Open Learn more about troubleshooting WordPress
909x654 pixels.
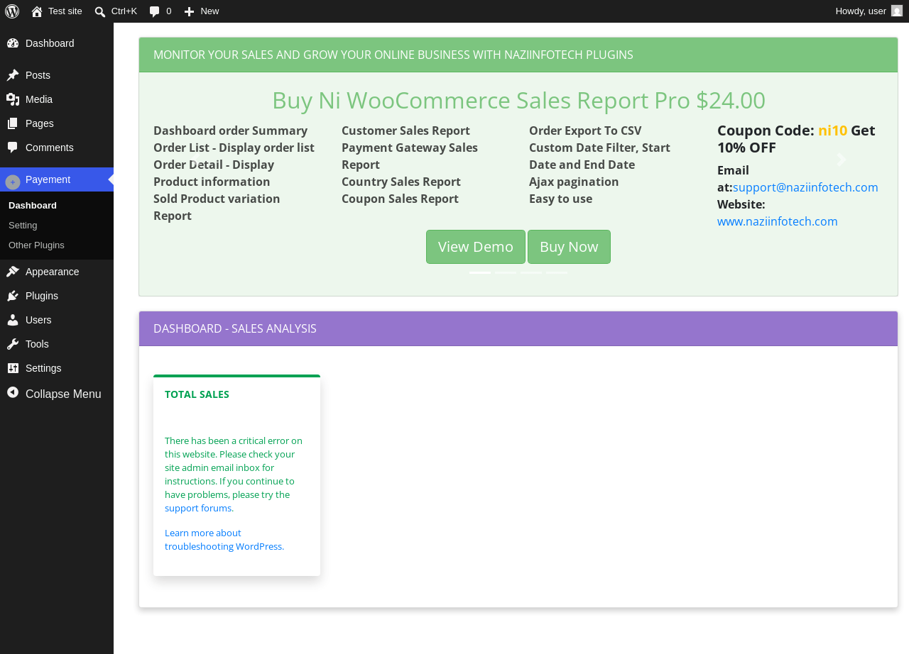tap(224, 540)
